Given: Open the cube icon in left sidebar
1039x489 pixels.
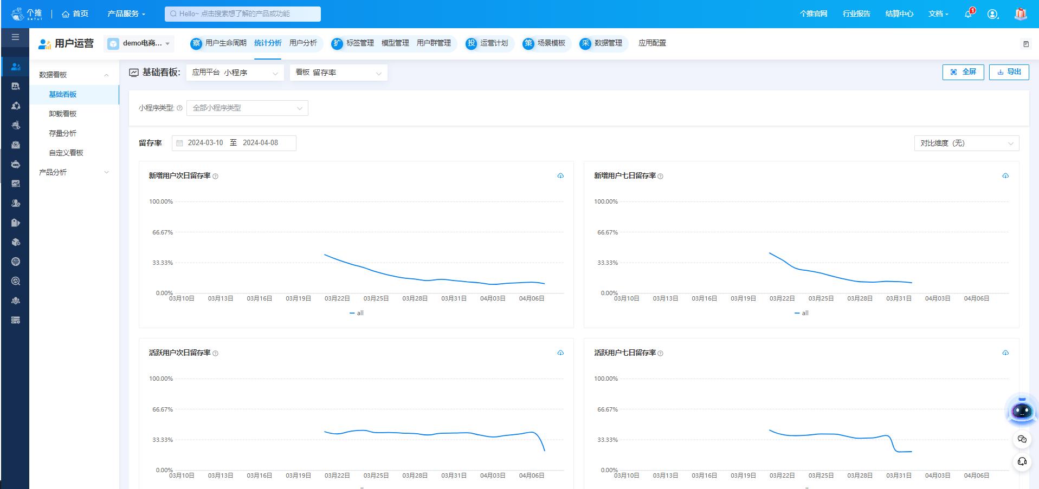Looking at the screenshot, I should [x=16, y=242].
